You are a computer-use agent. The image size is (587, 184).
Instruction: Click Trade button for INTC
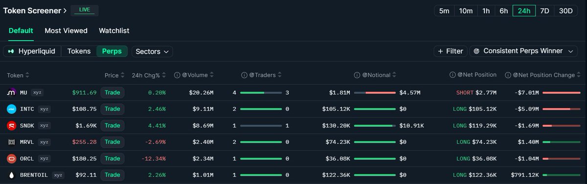click(x=112, y=109)
